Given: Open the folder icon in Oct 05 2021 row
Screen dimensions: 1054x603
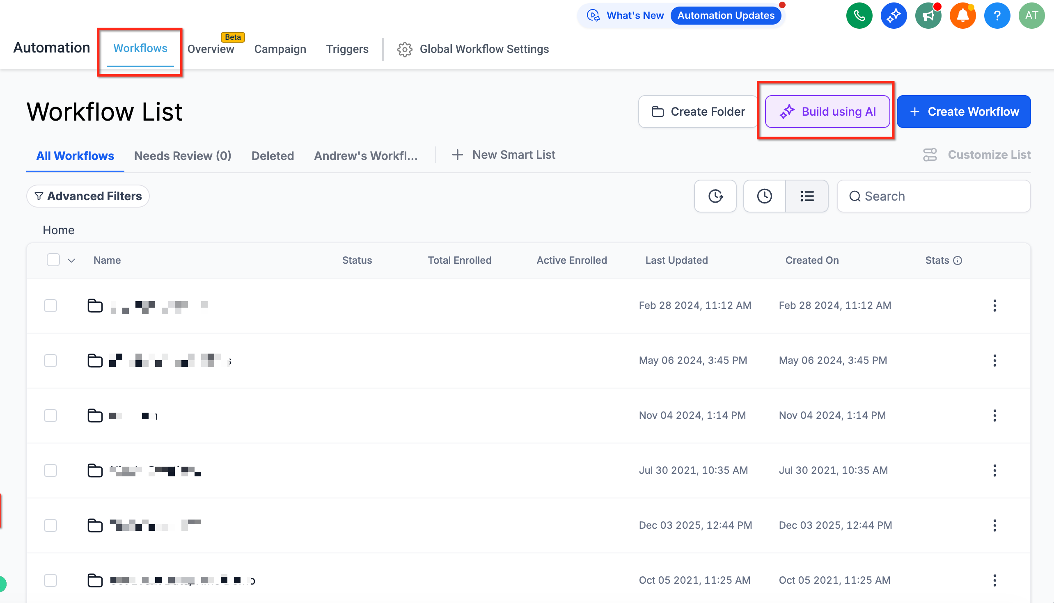Looking at the screenshot, I should tap(95, 580).
